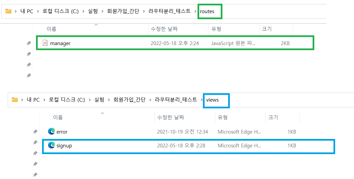
Task: Select the signup file name in the views folder
Action: coord(65,146)
